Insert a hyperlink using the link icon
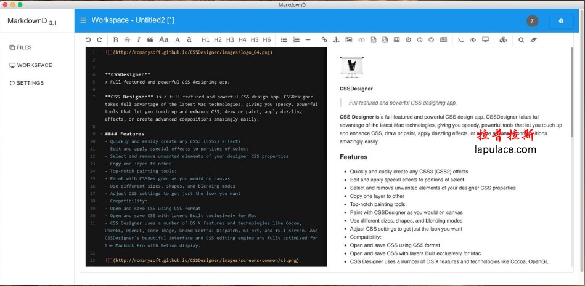Image resolution: width=585 pixels, height=286 pixels. (324, 39)
